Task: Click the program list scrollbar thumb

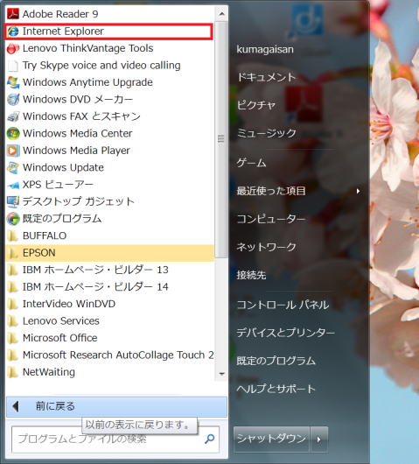Action: coord(221,139)
